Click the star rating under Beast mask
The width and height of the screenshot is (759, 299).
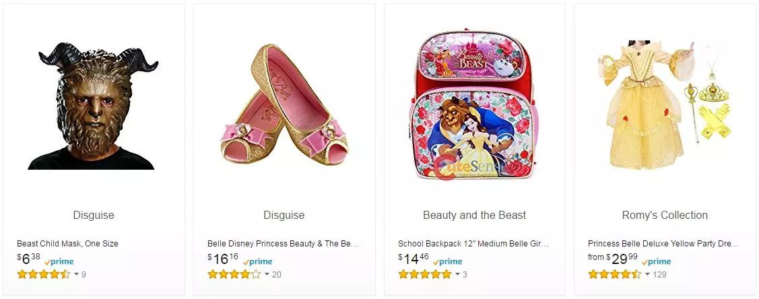point(43,274)
